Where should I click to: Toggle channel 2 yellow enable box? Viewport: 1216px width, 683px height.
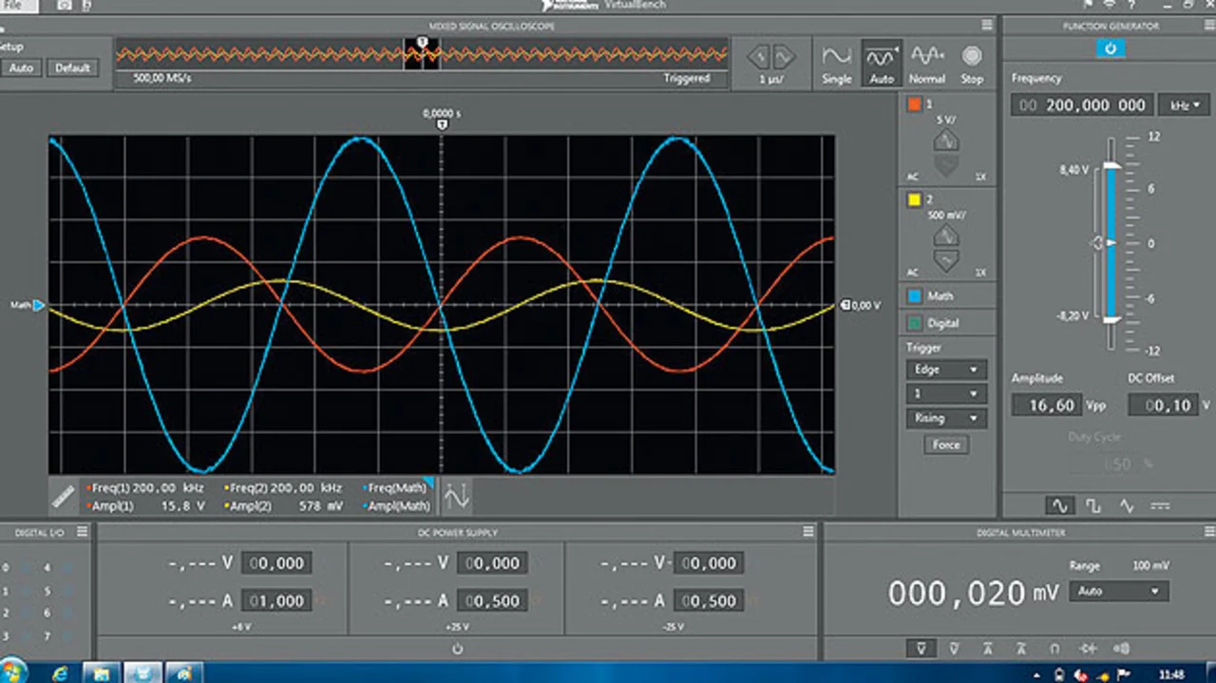coord(914,199)
